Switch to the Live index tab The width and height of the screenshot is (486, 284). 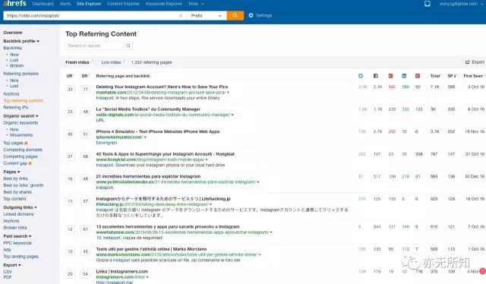coord(111,62)
